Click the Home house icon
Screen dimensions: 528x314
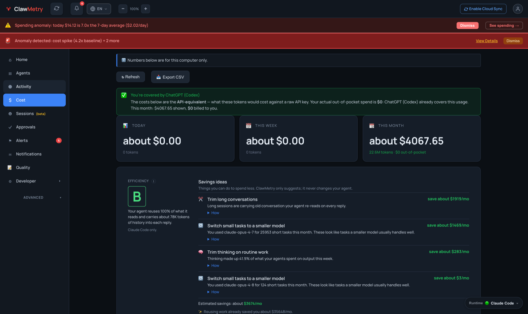pyautogui.click(x=10, y=60)
